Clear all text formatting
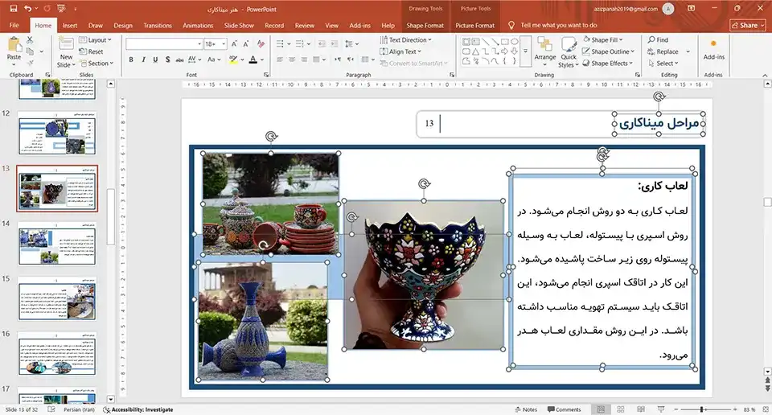This screenshot has height=415, width=772. [x=261, y=43]
